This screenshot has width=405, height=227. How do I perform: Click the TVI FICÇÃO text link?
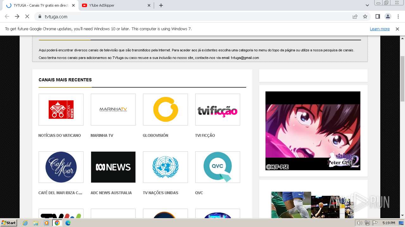[205, 136]
